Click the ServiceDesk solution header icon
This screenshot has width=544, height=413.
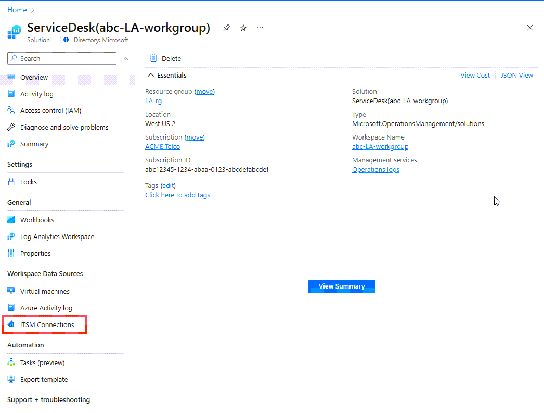[15, 32]
